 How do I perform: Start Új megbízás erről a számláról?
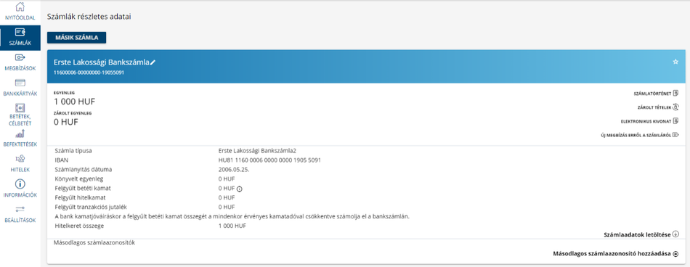click(636, 136)
